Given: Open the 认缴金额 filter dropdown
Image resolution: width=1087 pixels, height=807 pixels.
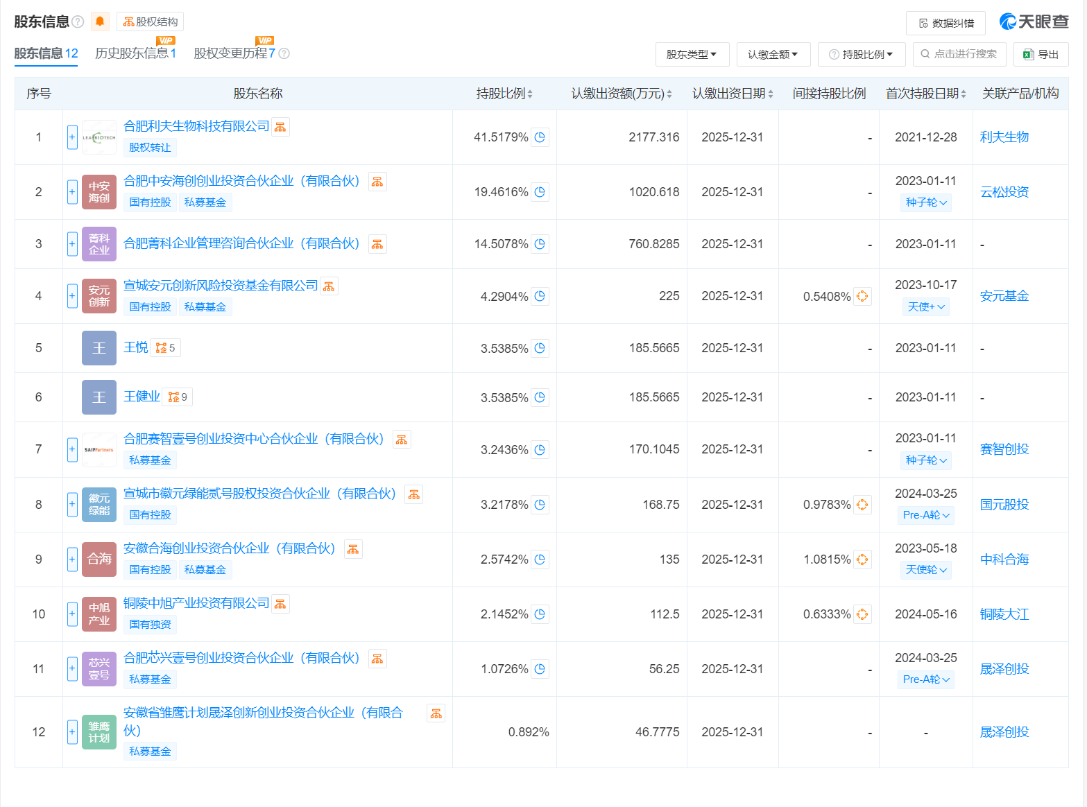Looking at the screenshot, I should click(773, 54).
